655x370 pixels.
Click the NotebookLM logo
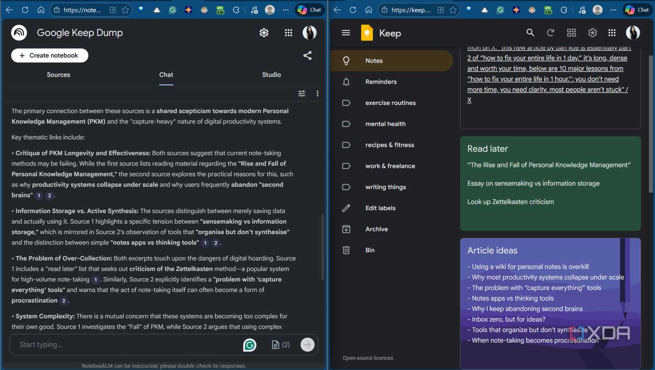tap(19, 33)
